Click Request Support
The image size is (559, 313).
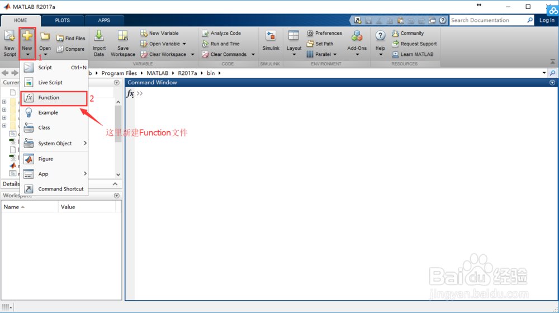pyautogui.click(x=414, y=44)
